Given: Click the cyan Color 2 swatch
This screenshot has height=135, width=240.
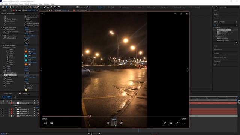Looking at the screenshot, I should click(x=26, y=56).
